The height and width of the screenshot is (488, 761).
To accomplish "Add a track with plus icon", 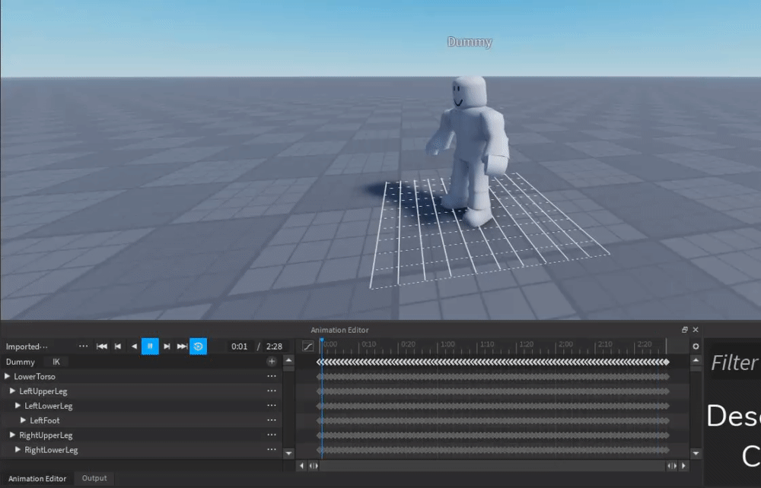I will pos(272,362).
